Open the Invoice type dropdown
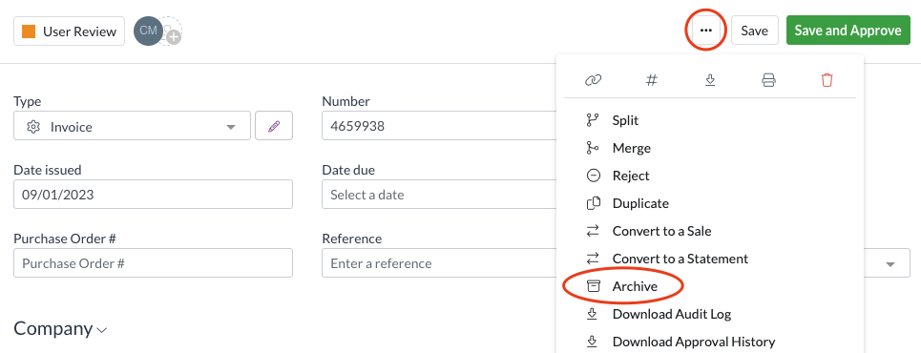921x353 pixels. point(132,126)
